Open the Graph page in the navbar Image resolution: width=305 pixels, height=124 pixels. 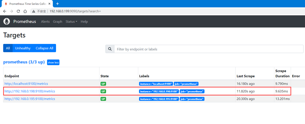pyautogui.click(x=58, y=22)
